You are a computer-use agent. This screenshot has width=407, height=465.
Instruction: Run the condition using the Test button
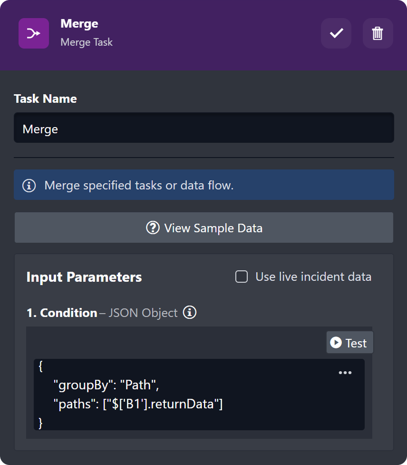[x=349, y=343]
